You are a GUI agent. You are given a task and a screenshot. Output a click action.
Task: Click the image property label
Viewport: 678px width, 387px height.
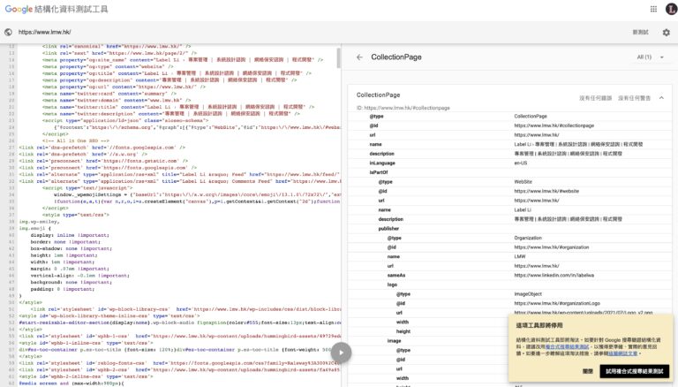394,341
